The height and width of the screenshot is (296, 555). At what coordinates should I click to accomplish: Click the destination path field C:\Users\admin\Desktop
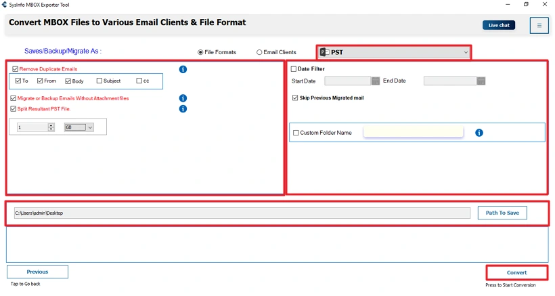point(242,213)
